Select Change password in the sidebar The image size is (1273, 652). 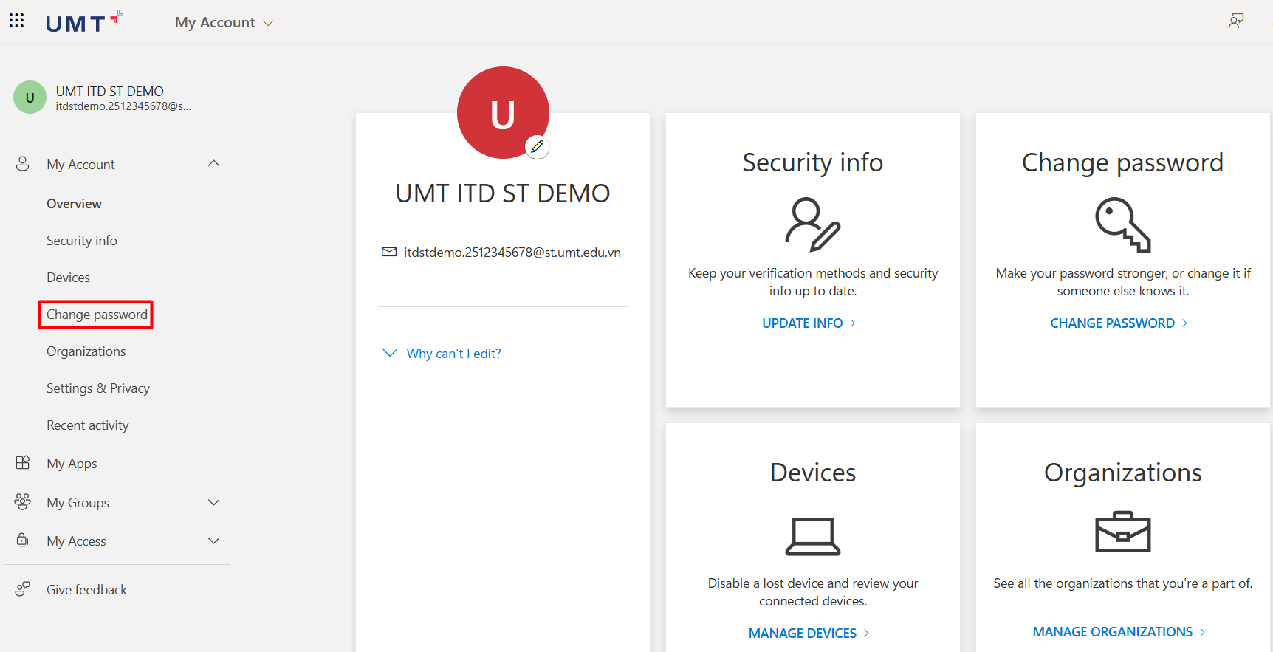97,315
